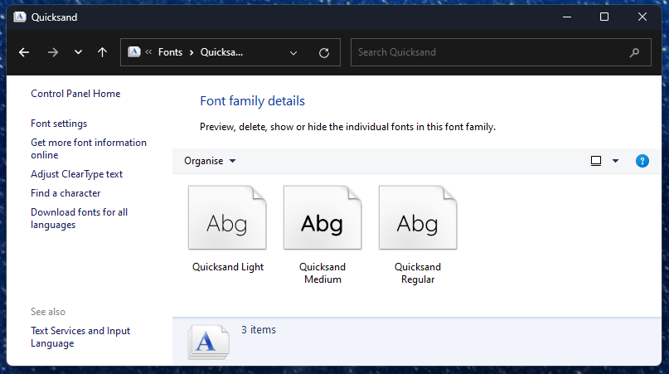Click the search magnifier icon
Image resolution: width=669 pixels, height=374 pixels.
coord(635,52)
